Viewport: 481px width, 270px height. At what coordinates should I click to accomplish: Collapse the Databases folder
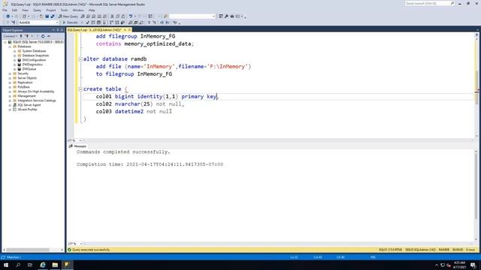10,46
